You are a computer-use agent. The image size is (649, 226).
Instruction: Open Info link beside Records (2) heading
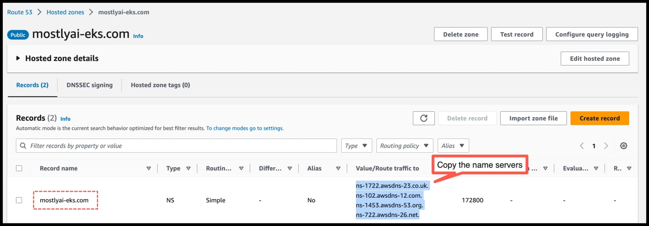65,119
